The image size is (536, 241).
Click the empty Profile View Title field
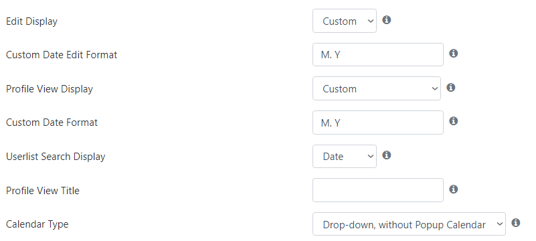tap(377, 190)
